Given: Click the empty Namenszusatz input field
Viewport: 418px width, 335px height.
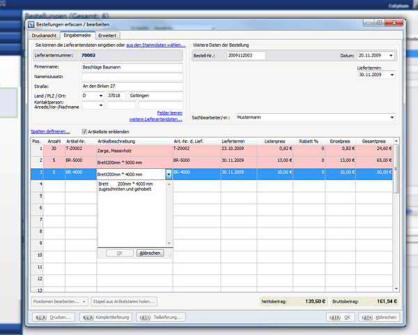Looking at the screenshot, I should (132, 77).
